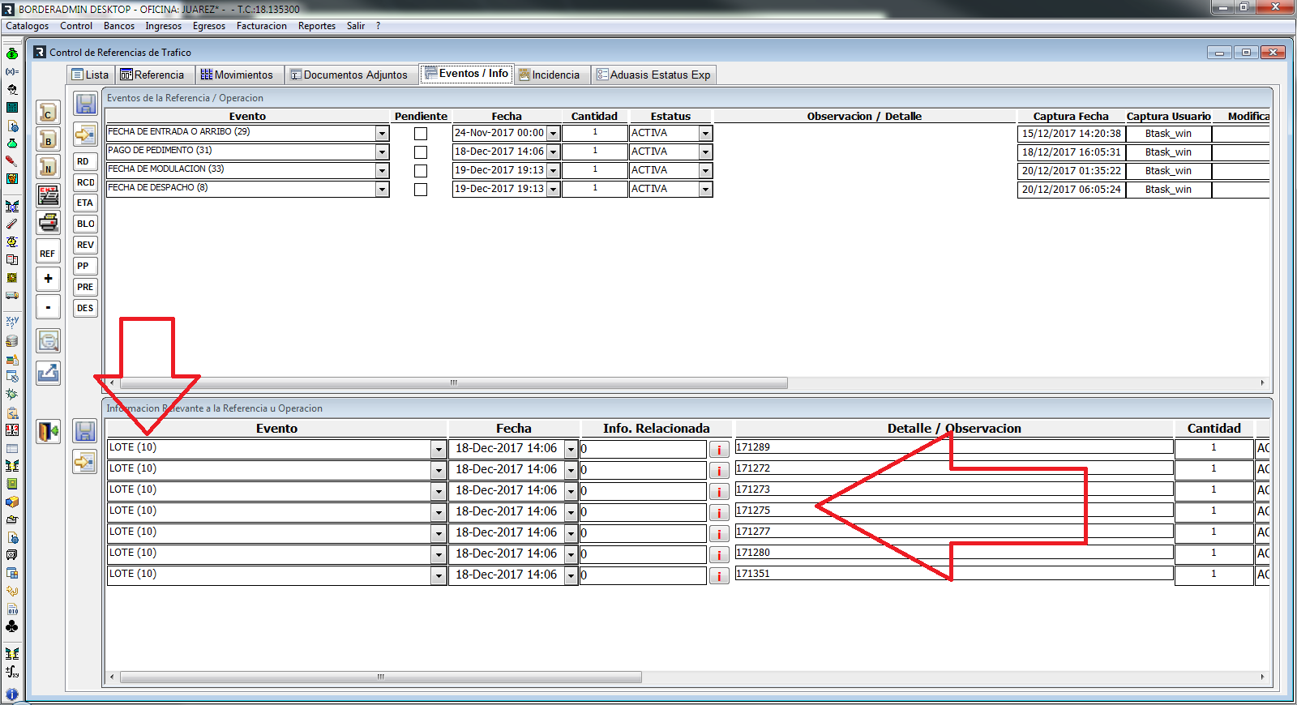
Task: Click the green flask icon in sidebar
Action: pos(11,143)
